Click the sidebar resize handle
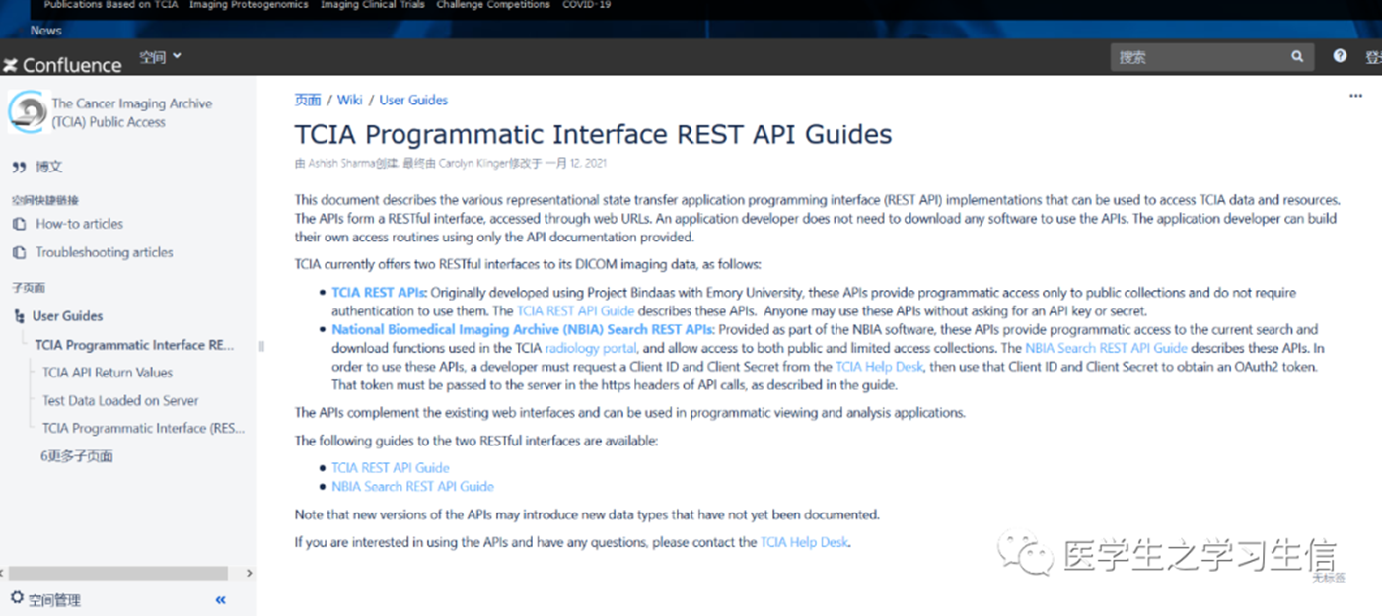This screenshot has height=616, width=1382. (x=261, y=346)
